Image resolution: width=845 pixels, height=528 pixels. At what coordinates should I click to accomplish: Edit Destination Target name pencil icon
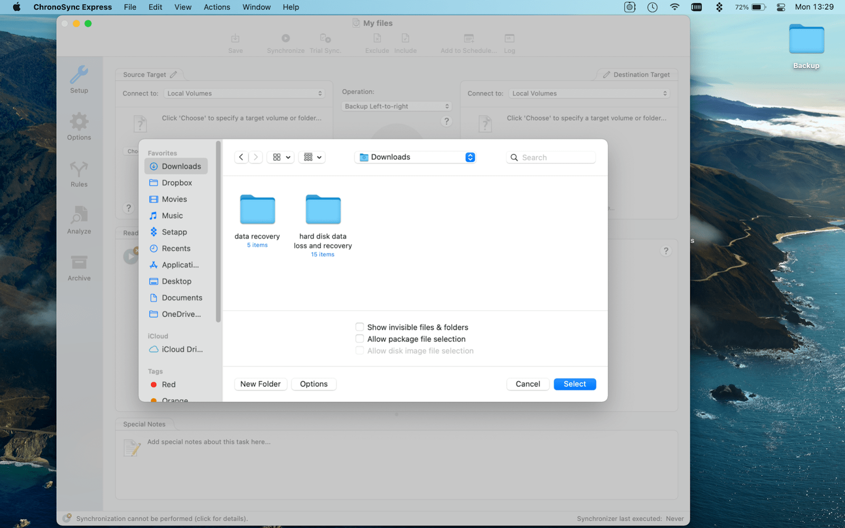(606, 74)
